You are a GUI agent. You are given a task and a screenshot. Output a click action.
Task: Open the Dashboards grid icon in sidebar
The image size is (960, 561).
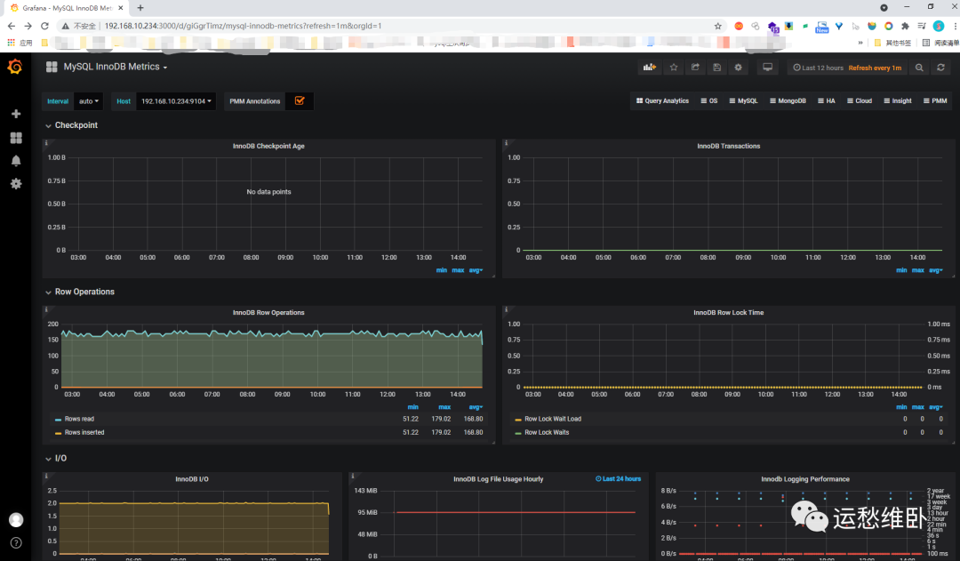[x=16, y=138]
